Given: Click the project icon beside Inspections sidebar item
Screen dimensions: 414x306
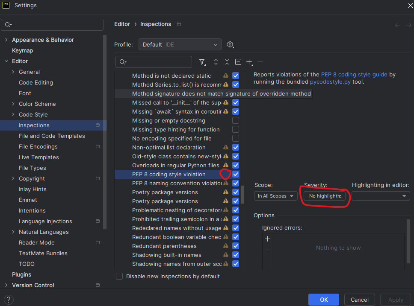Looking at the screenshot, I should 98,125.
